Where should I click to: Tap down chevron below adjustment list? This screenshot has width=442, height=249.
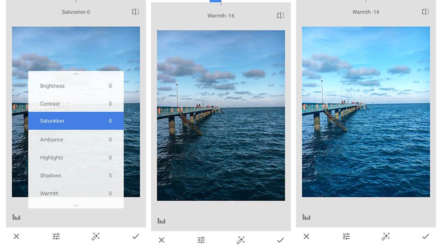click(76, 205)
